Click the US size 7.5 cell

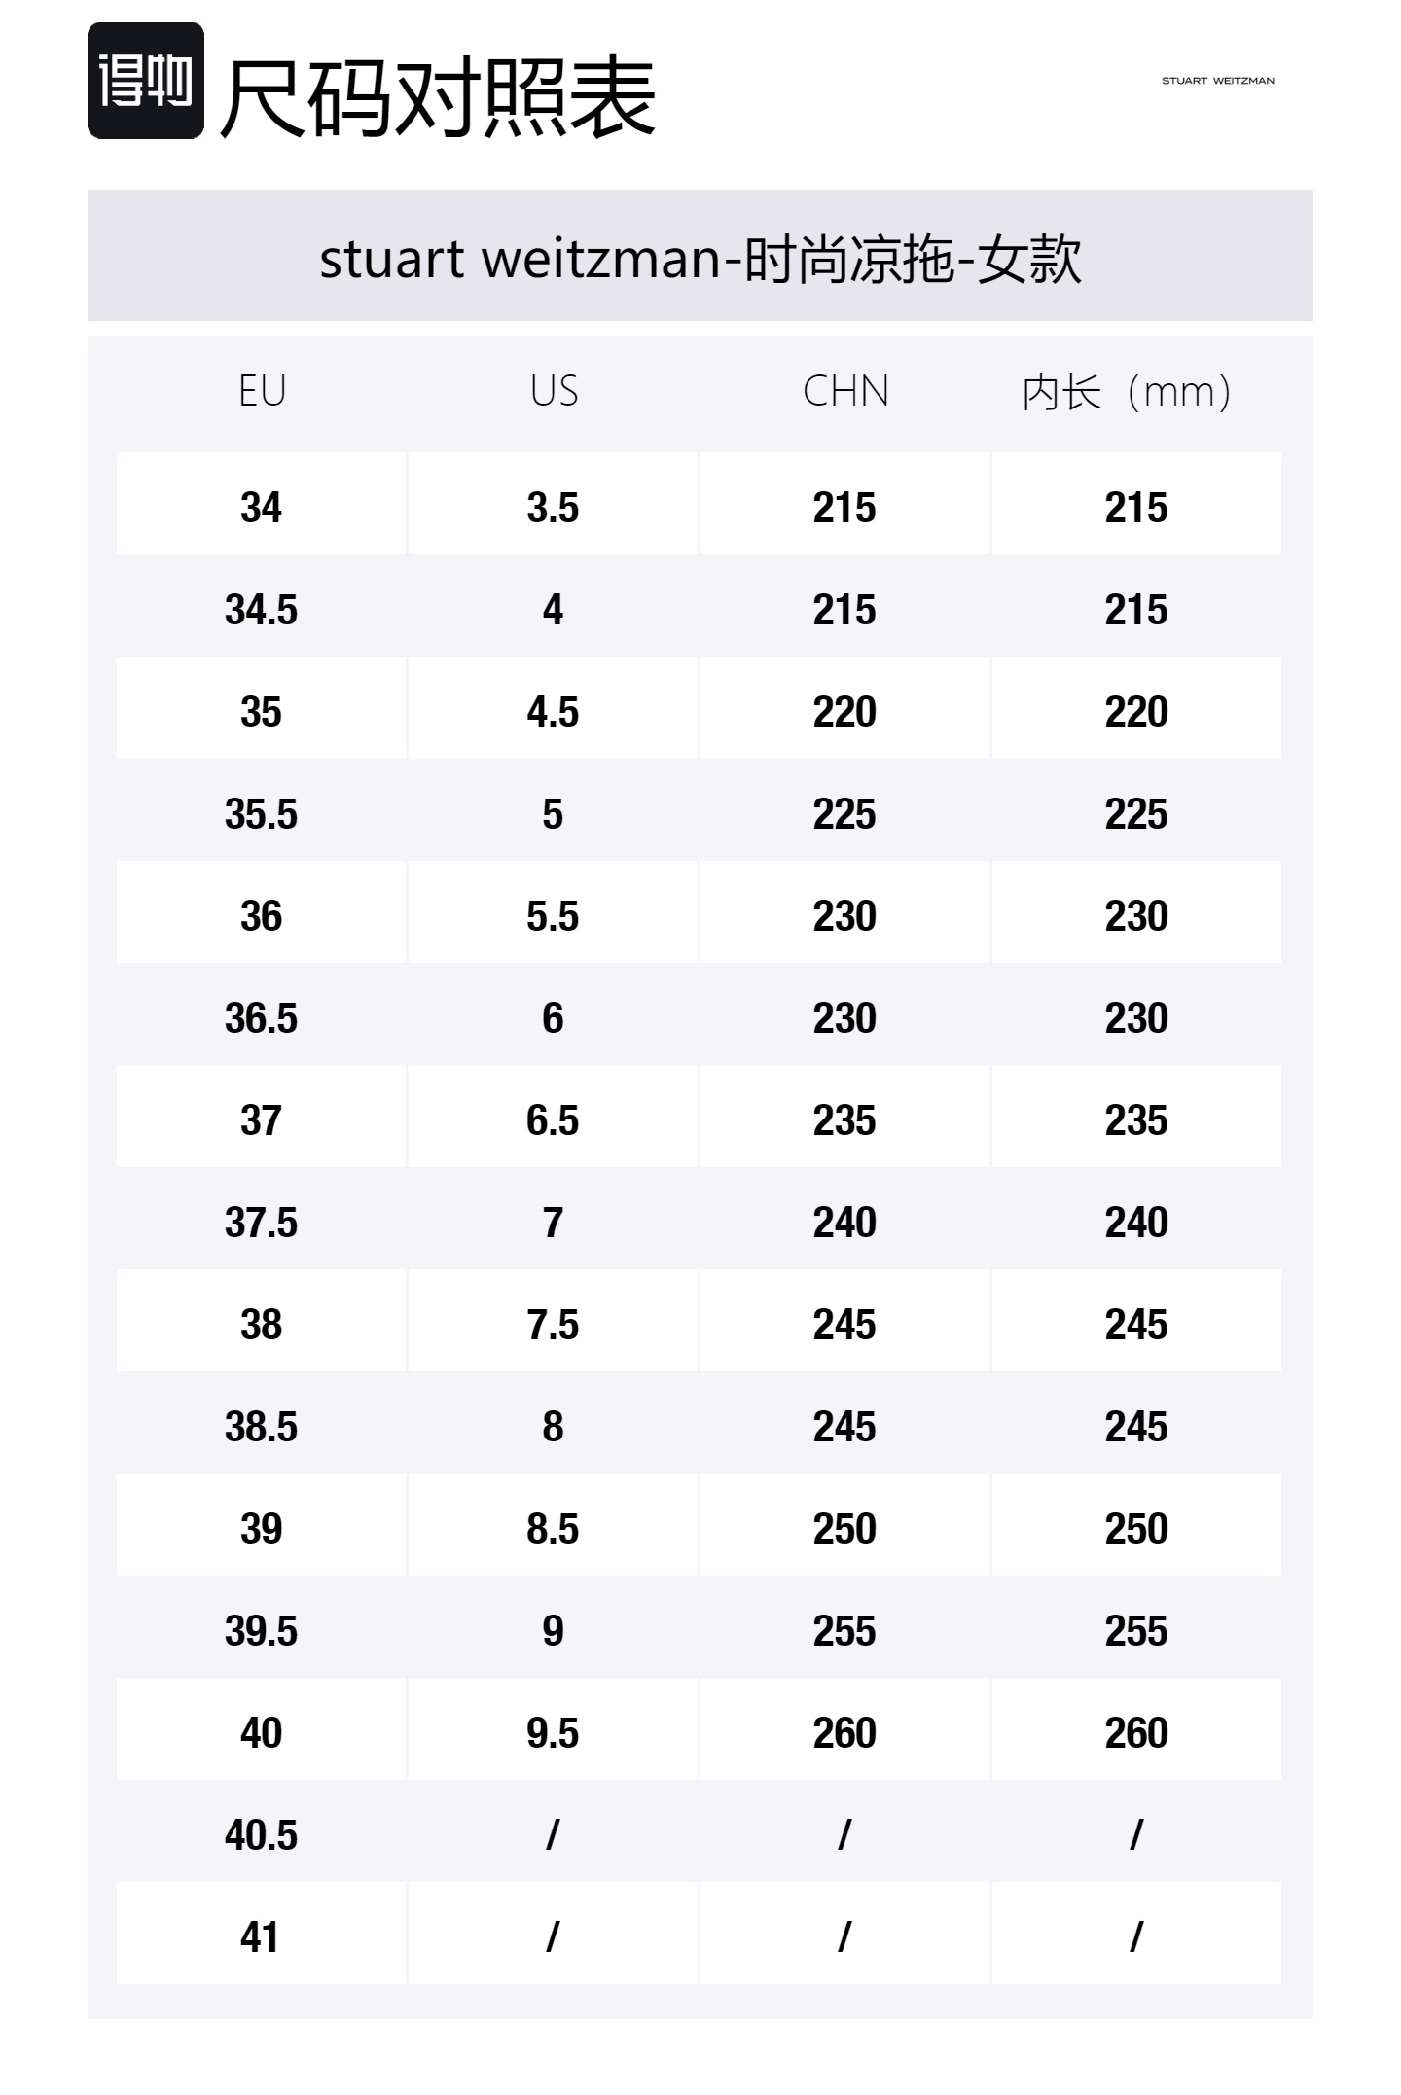(x=553, y=1325)
